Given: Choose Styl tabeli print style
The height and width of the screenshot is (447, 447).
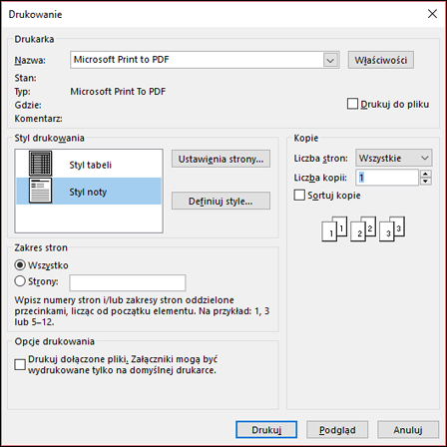Looking at the screenshot, I should point(89,164).
